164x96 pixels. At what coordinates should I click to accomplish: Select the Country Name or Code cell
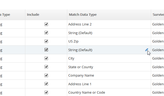click(x=109, y=92)
